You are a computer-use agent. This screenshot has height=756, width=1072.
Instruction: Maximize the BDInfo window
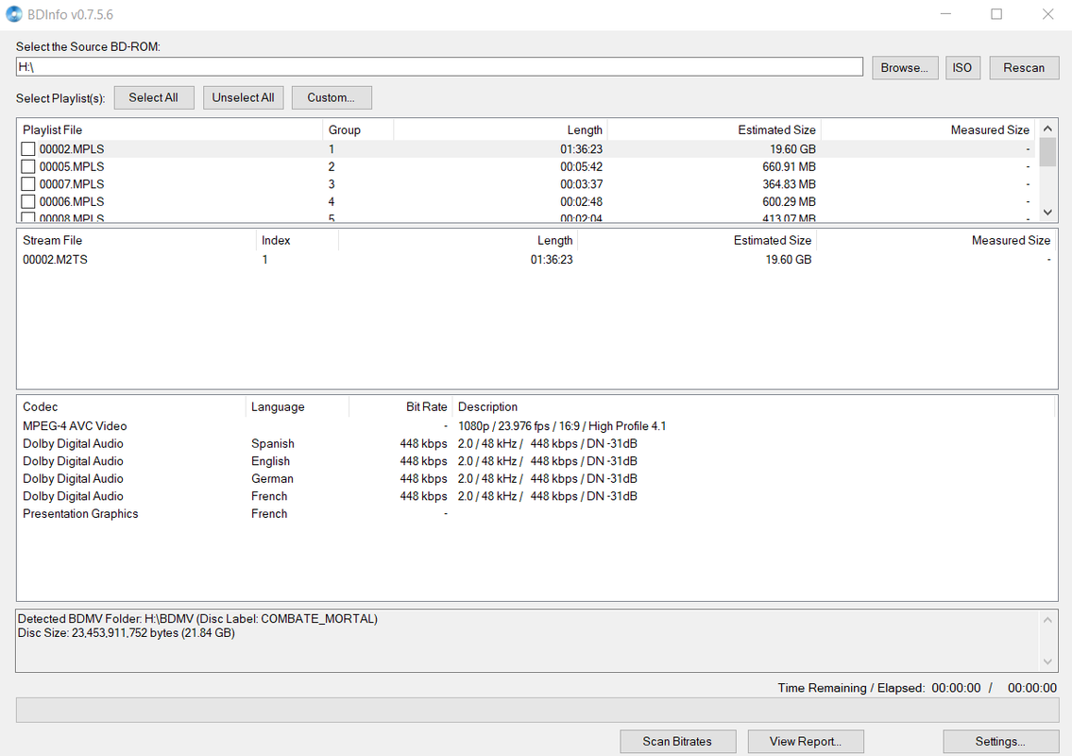996,14
